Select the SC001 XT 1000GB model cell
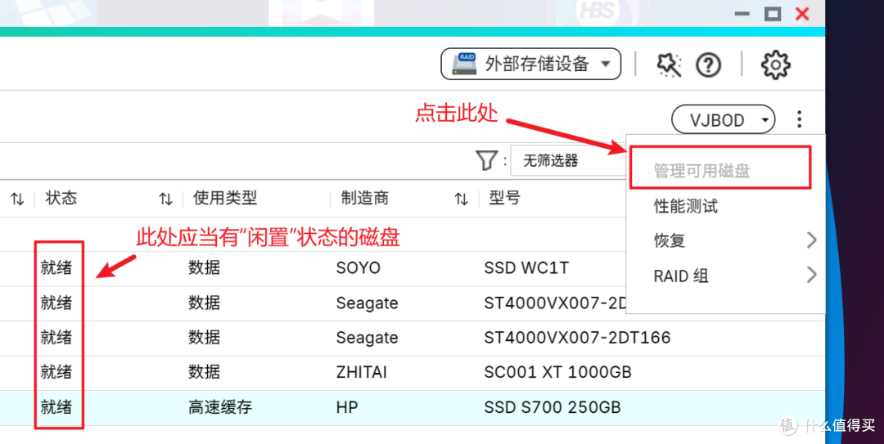Viewport: 884px width, 444px height. click(557, 372)
